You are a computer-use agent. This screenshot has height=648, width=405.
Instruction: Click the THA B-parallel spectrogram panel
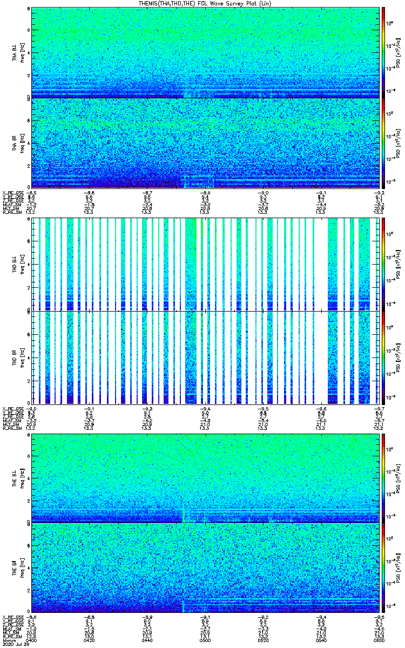coord(205,143)
